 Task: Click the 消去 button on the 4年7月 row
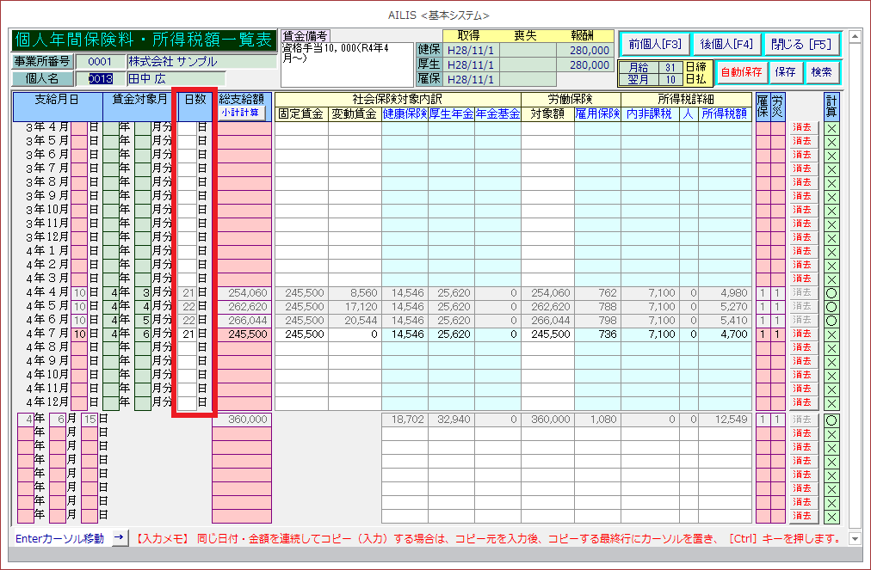(x=802, y=334)
